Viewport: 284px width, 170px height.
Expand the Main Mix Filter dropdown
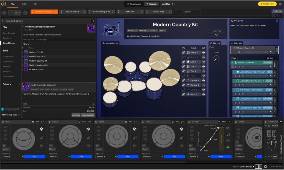point(235,58)
